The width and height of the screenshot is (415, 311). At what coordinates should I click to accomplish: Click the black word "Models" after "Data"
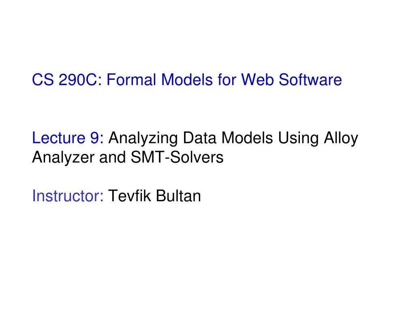[x=247, y=138]
